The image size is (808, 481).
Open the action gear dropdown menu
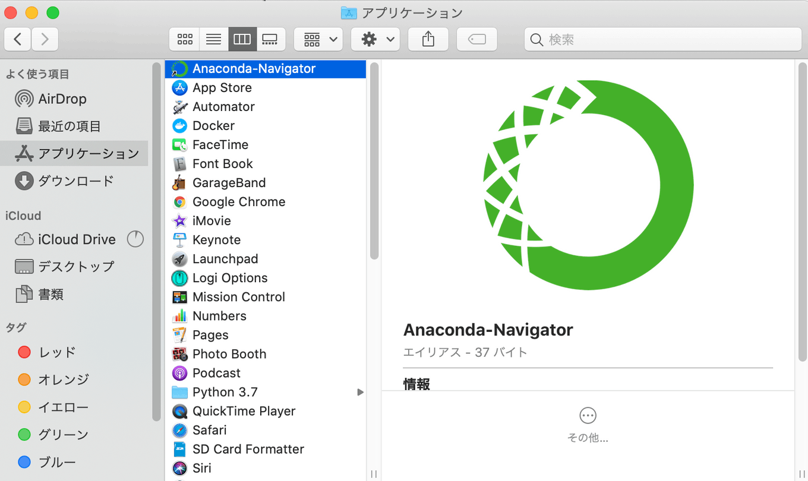[x=375, y=39]
